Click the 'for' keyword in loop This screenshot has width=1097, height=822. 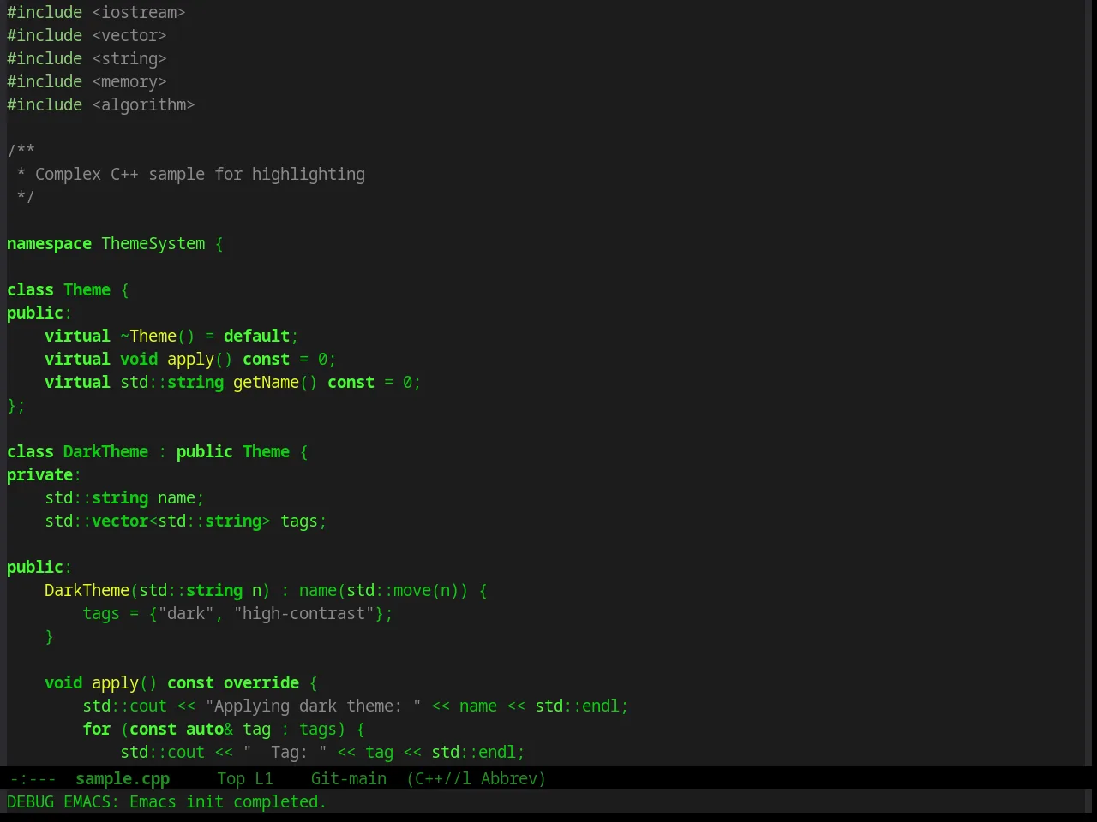[x=96, y=729]
